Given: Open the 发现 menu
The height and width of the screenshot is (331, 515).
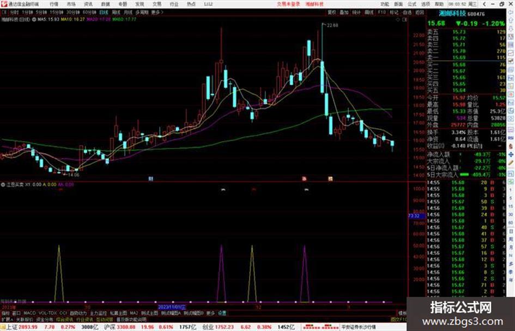Looking at the screenshot, I should (140, 4).
